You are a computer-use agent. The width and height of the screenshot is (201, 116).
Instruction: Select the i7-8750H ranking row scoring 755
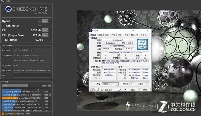click(x=25, y=108)
